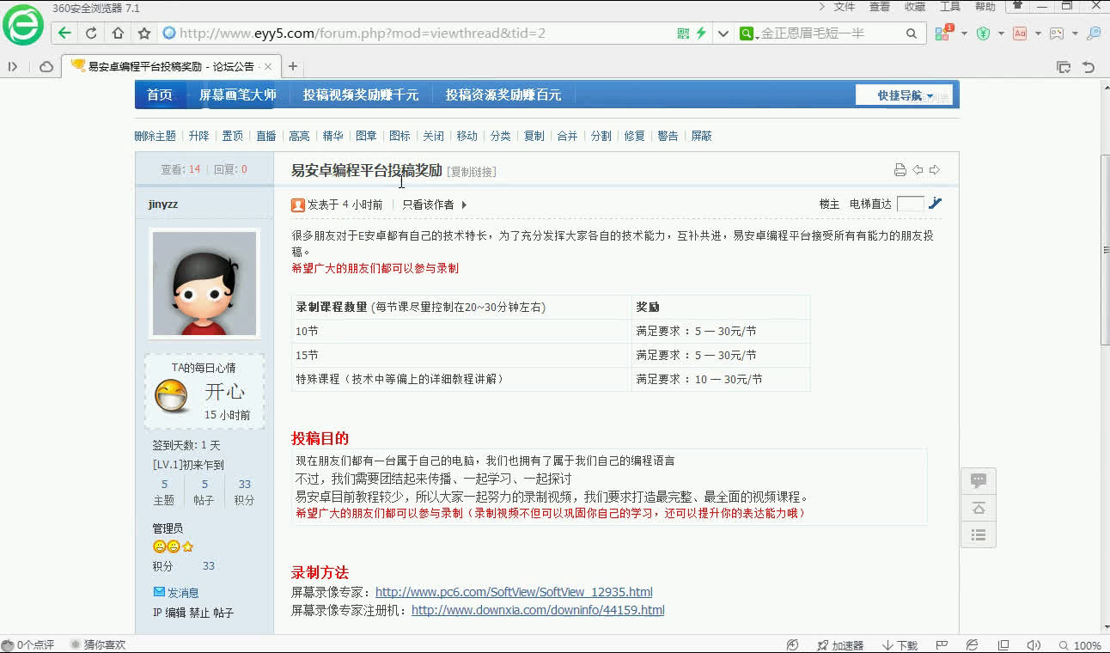Open 加速器 in the status bar
This screenshot has height=653, width=1110.
839,645
